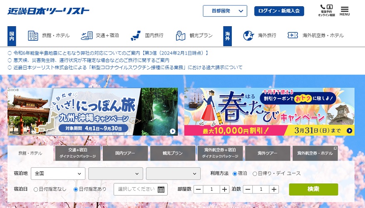The height and width of the screenshot is (208, 365).
Task: Click arrow icon on 春たび campaign banner
Action: (x=350, y=131)
